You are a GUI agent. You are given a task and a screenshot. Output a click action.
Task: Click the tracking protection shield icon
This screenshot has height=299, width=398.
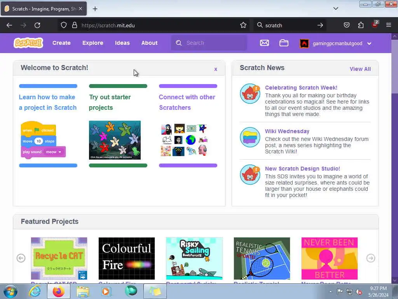tap(64, 25)
